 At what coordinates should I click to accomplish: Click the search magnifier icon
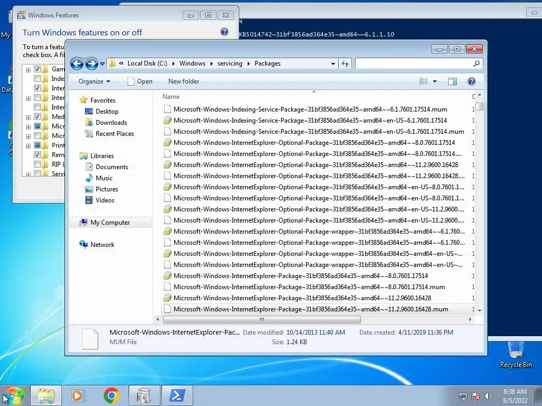click(476, 63)
